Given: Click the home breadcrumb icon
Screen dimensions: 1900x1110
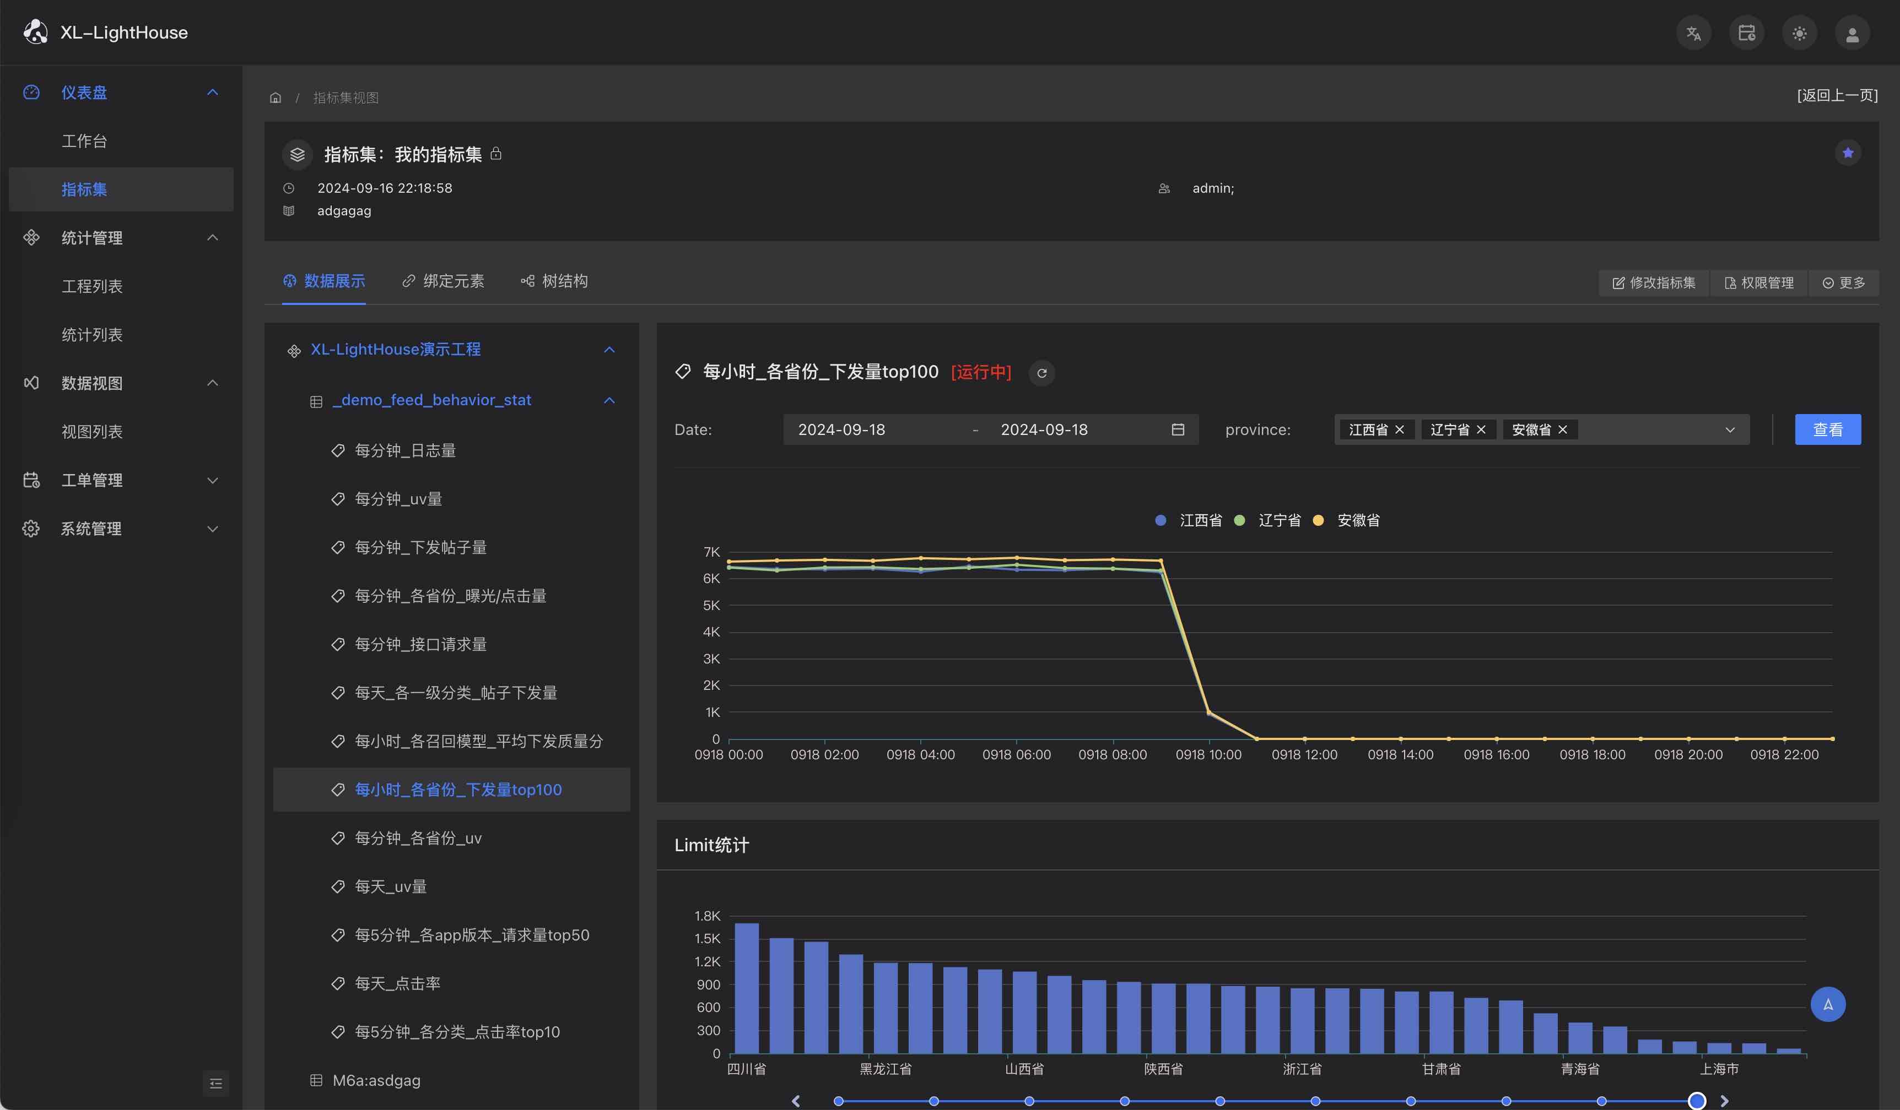Looking at the screenshot, I should (x=275, y=98).
